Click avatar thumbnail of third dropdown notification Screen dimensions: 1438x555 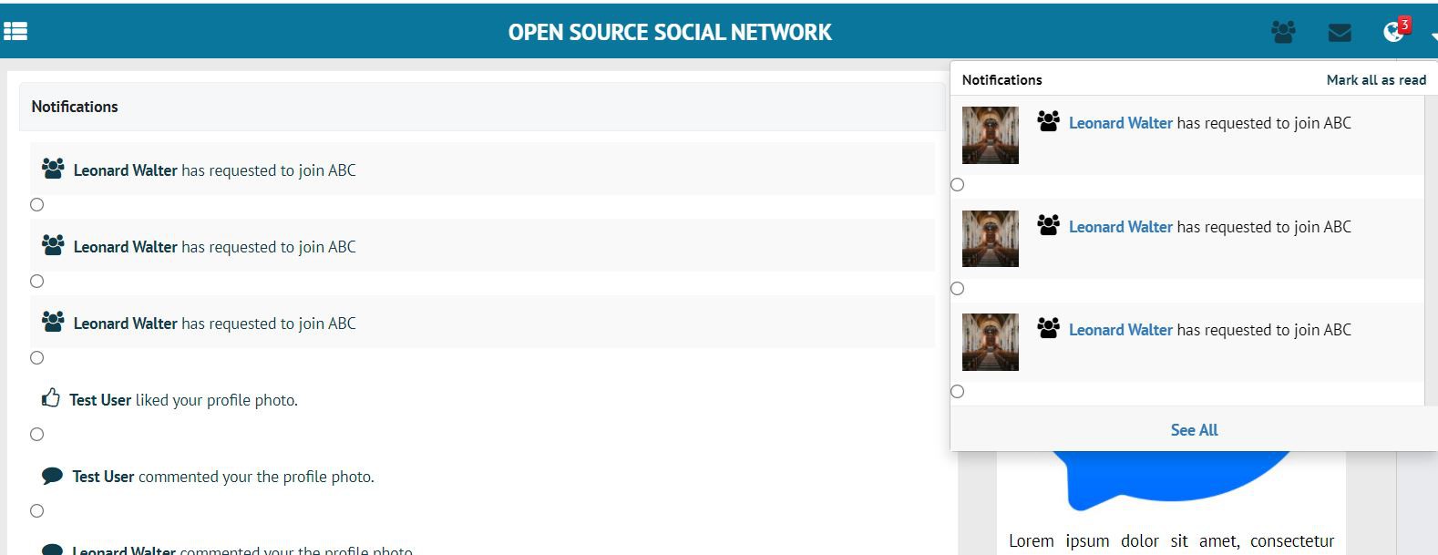point(991,342)
